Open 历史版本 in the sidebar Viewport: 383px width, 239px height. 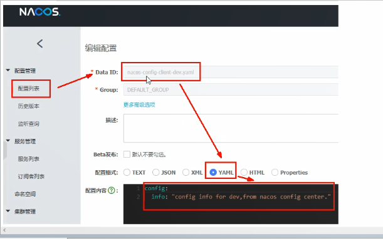[29, 106]
